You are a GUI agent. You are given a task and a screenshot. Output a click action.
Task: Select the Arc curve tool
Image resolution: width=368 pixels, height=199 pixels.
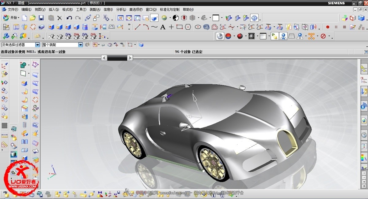click(146, 27)
